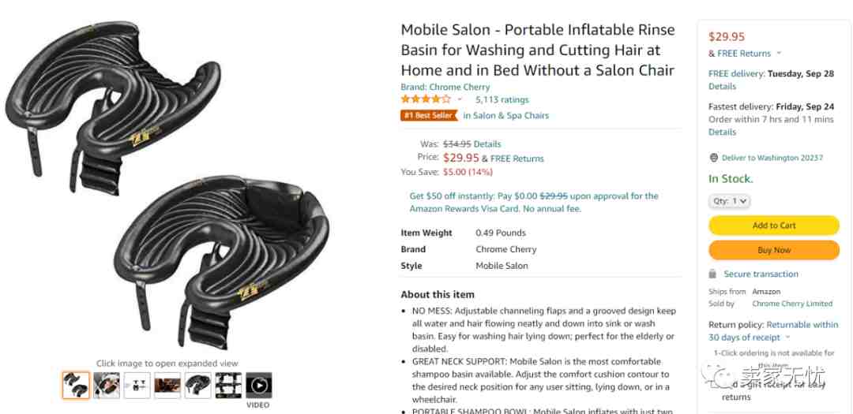853x414 pixels.
Task: Select the first product image thumbnail
Action: 76,385
